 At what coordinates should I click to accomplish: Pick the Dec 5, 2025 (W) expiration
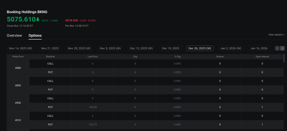coord(110,48)
